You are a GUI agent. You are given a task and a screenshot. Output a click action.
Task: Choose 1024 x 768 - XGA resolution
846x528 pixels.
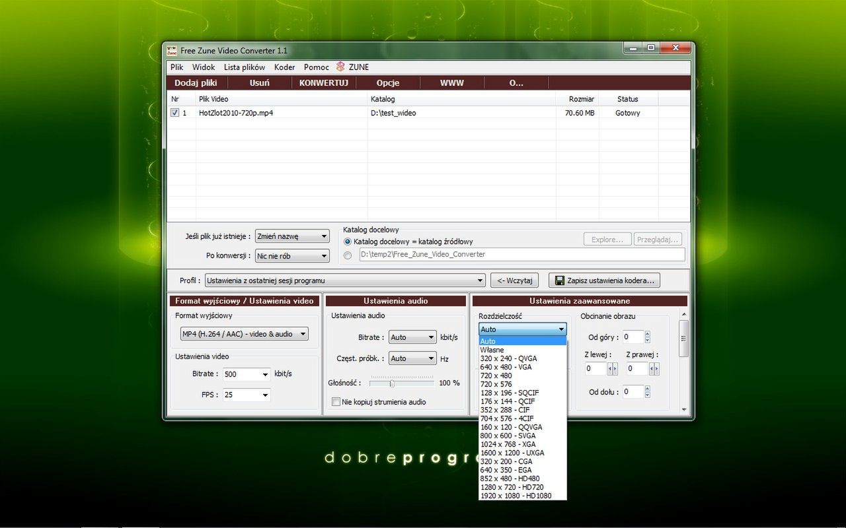tap(523, 444)
